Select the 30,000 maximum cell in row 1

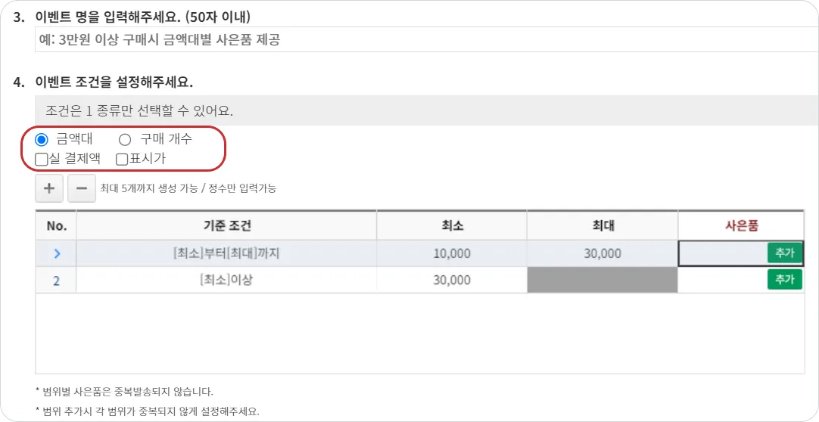pyautogui.click(x=603, y=253)
